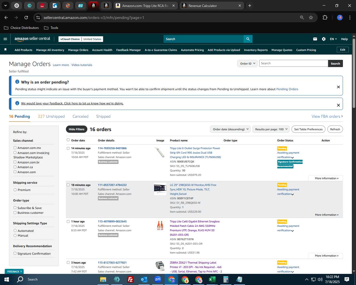
Task: Open Outlook from taskbar
Action: pos(144,279)
